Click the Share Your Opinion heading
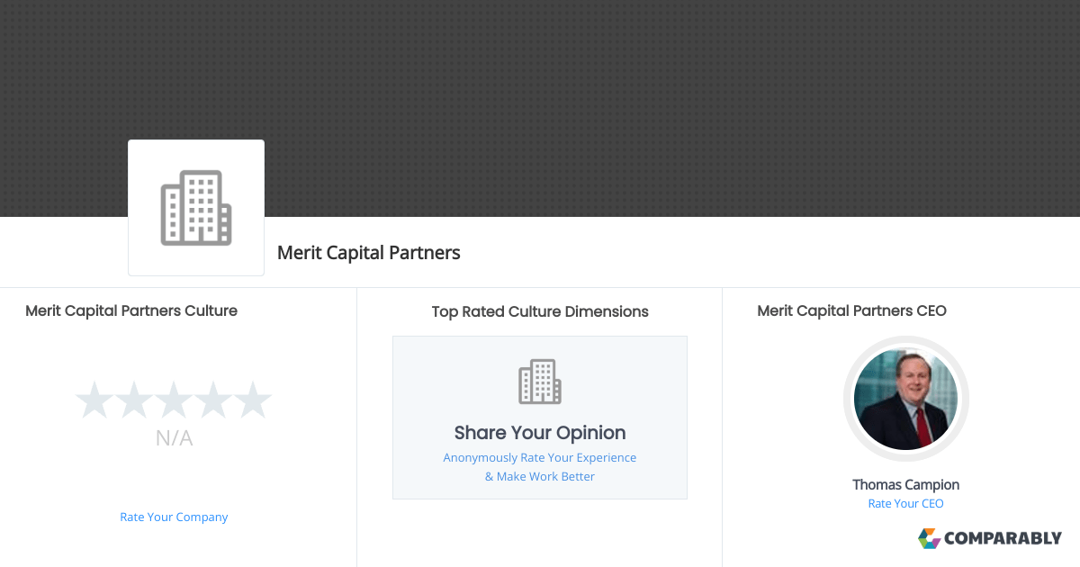Image resolution: width=1080 pixels, height=567 pixels. coord(540,432)
